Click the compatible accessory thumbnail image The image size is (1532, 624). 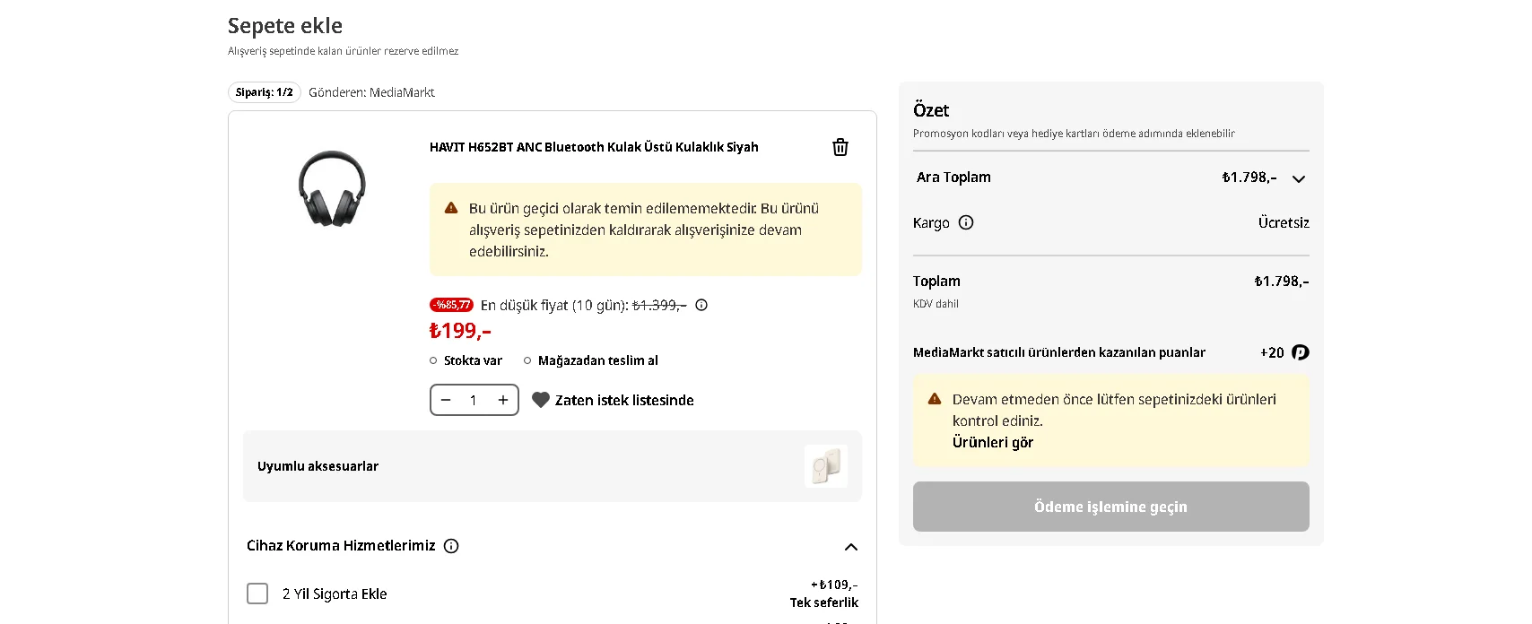click(826, 466)
